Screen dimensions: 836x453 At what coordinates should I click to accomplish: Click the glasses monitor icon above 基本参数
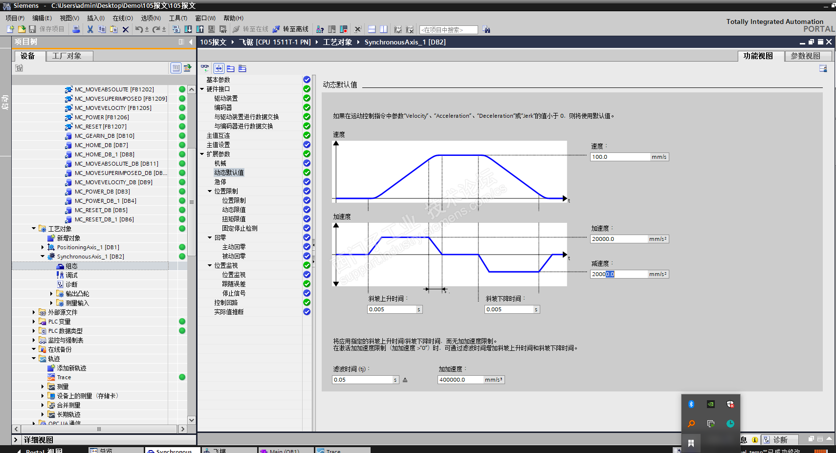tap(205, 68)
